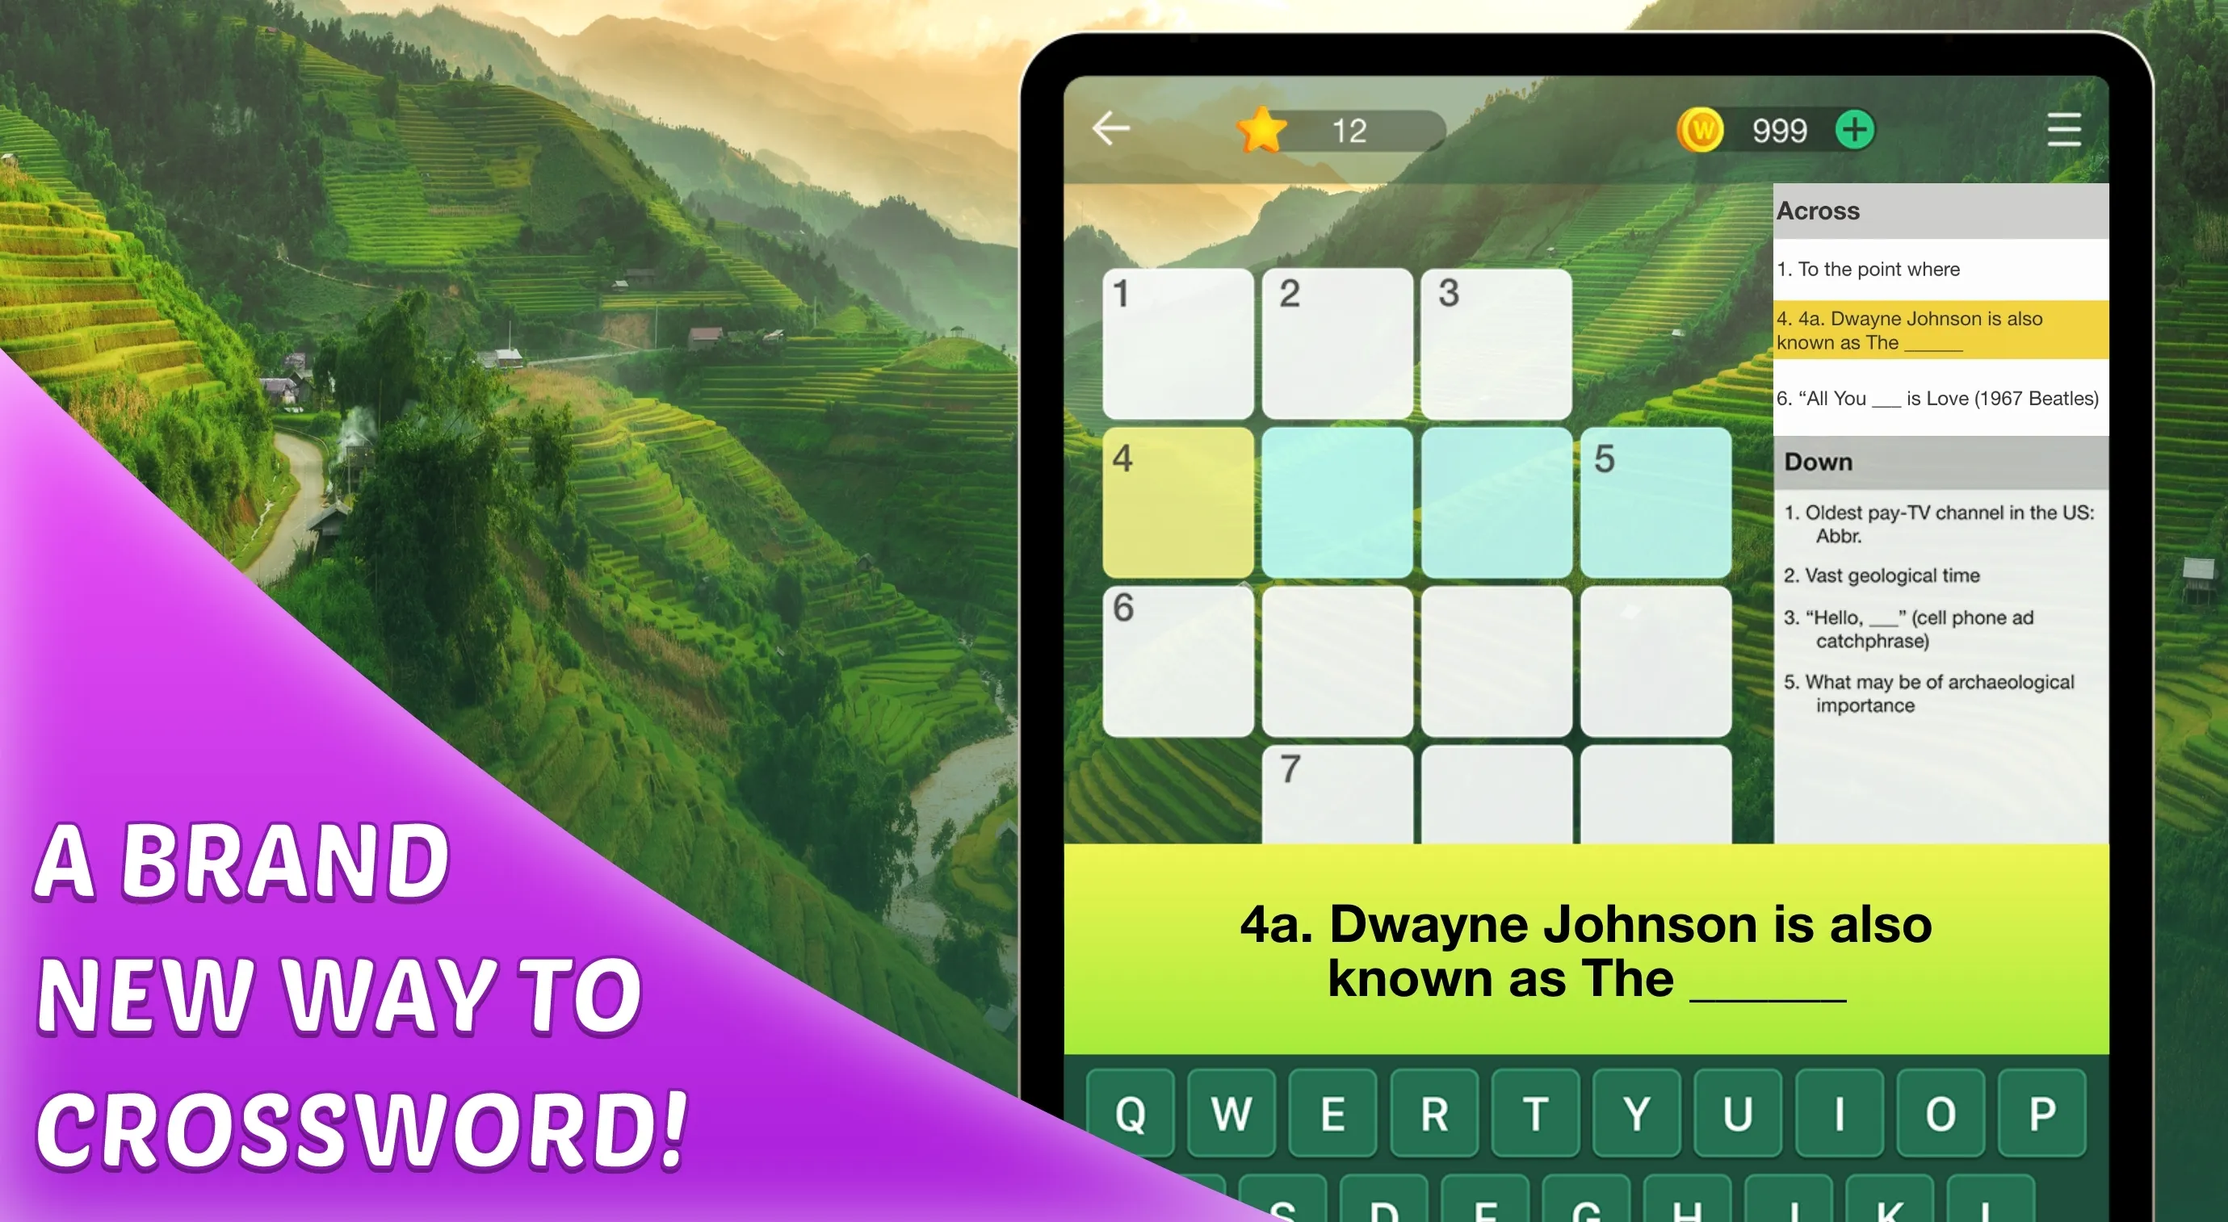2228x1222 pixels.
Task: Expand the Across clues section
Action: click(x=1822, y=211)
